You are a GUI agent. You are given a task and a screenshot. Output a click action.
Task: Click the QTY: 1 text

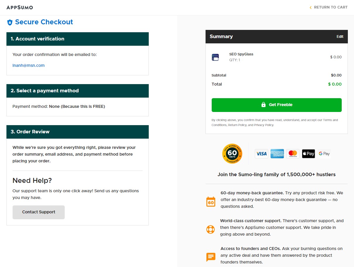[235, 60]
